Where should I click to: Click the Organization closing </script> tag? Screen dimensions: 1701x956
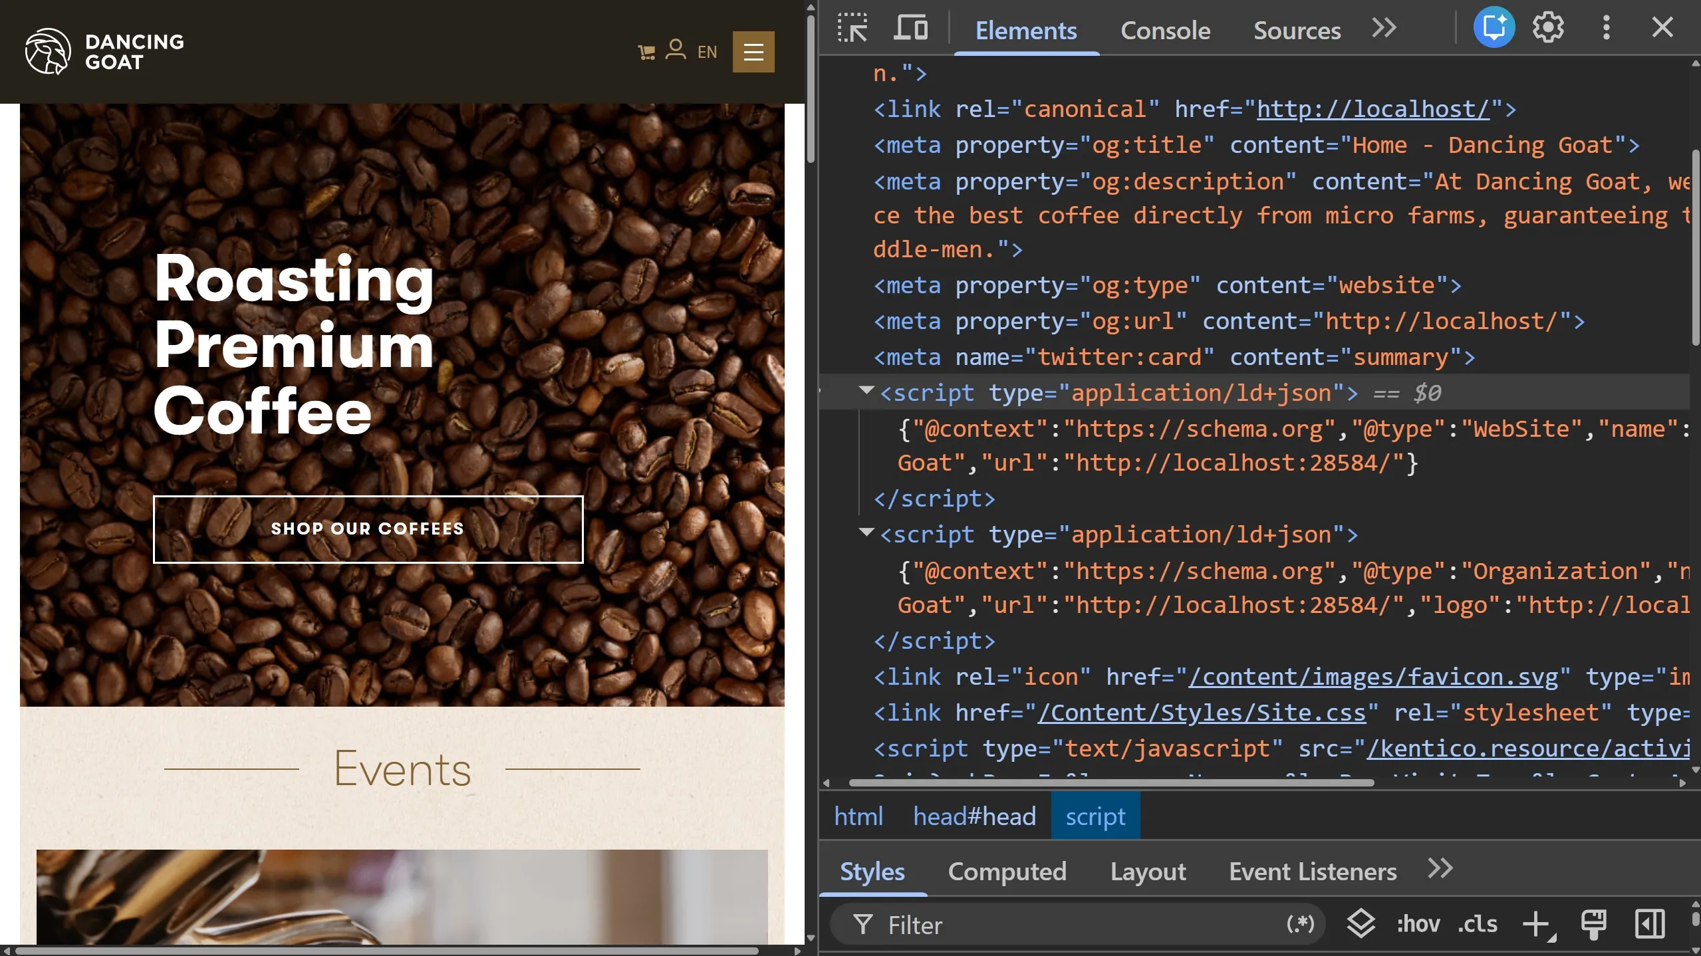pos(934,641)
